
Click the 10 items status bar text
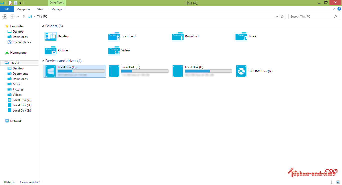coord(9,182)
